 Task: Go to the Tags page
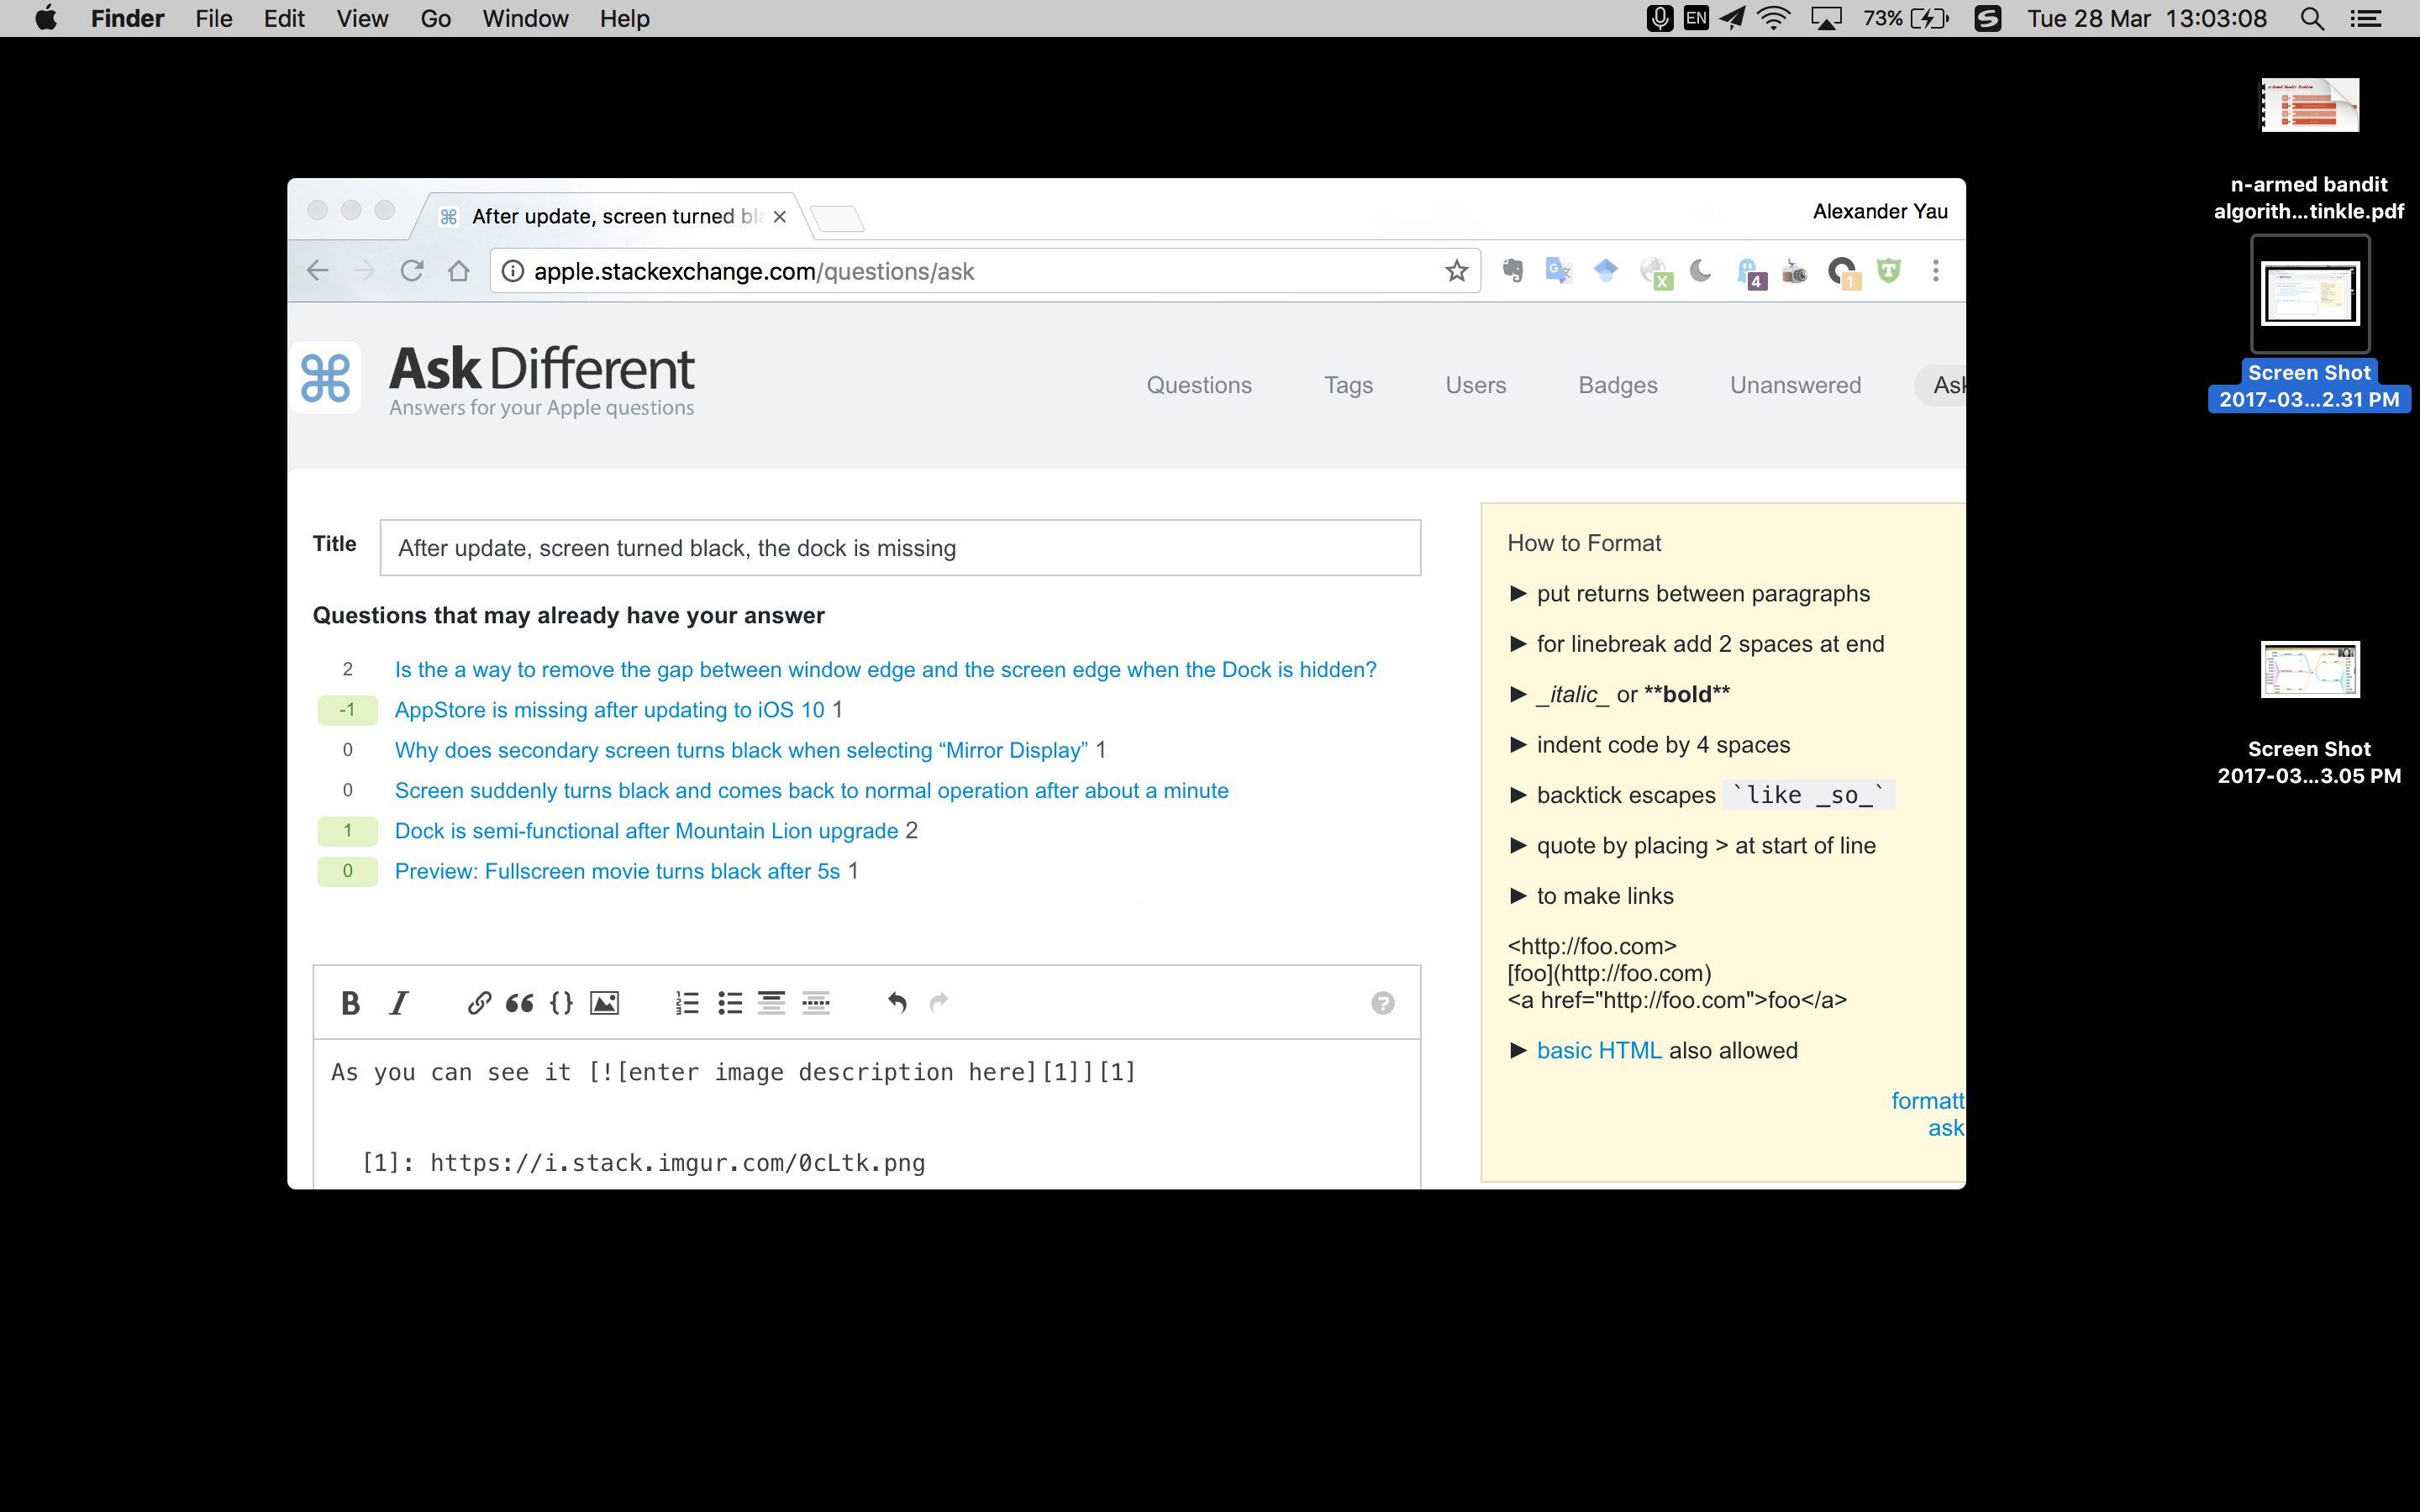click(x=1348, y=385)
